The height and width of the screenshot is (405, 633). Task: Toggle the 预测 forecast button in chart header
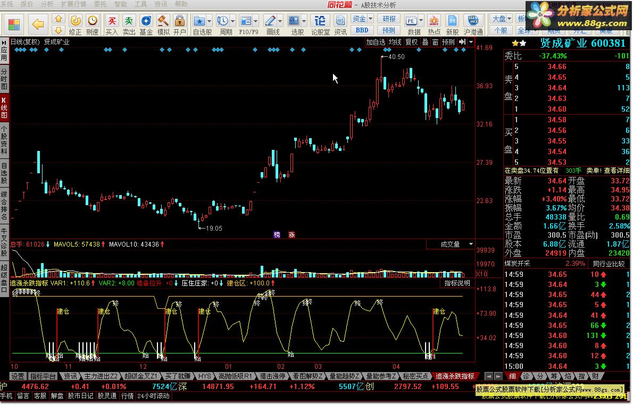pyautogui.click(x=448, y=42)
